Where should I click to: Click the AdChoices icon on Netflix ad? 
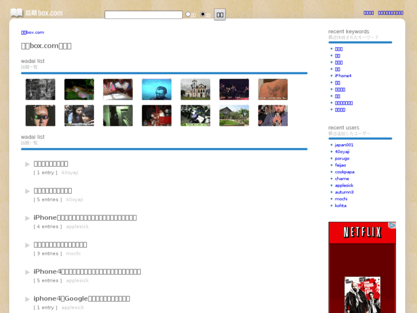(392, 225)
